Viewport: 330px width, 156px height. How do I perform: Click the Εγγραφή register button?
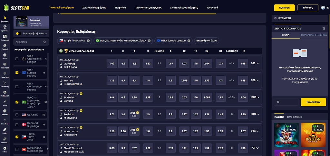coord(284,8)
